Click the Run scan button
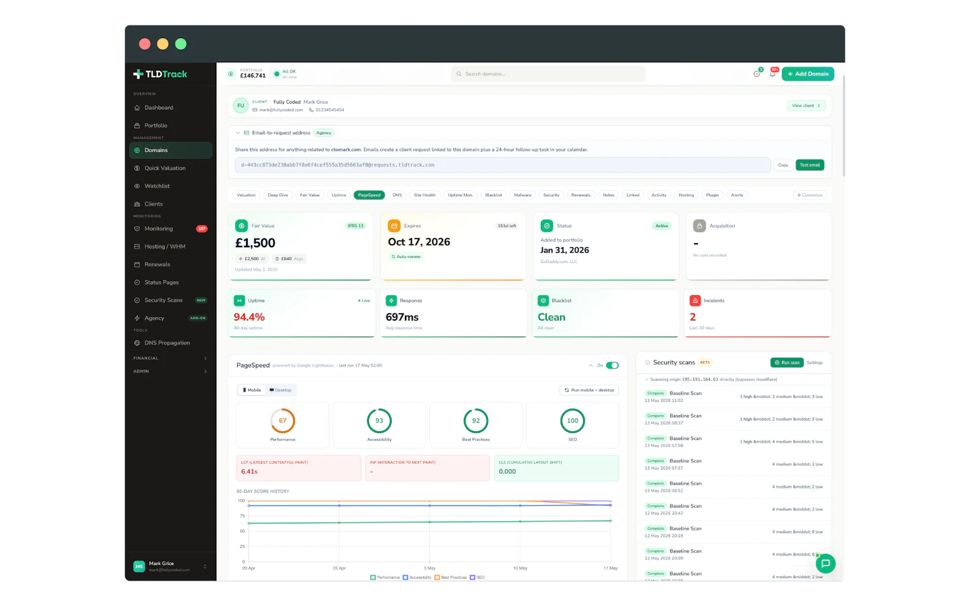This screenshot has width=970, height=606. point(787,362)
